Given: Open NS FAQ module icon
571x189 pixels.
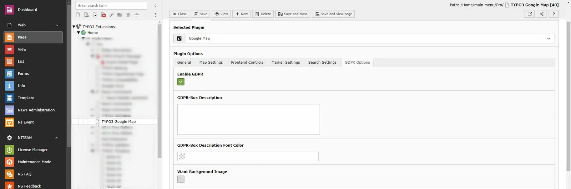Looking at the screenshot, I should coord(9,174).
